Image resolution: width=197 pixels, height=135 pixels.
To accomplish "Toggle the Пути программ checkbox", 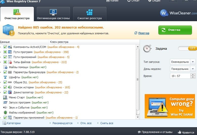I will click(x=5, y=52).
